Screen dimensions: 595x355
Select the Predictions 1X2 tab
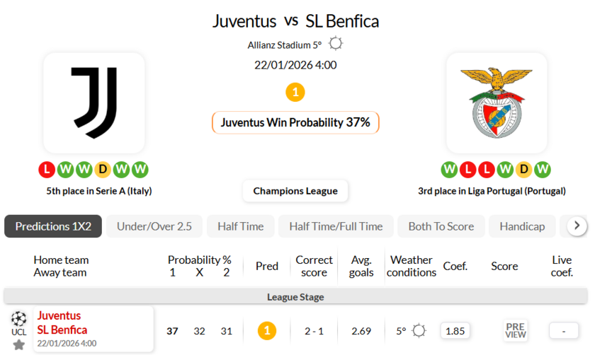pyautogui.click(x=53, y=226)
